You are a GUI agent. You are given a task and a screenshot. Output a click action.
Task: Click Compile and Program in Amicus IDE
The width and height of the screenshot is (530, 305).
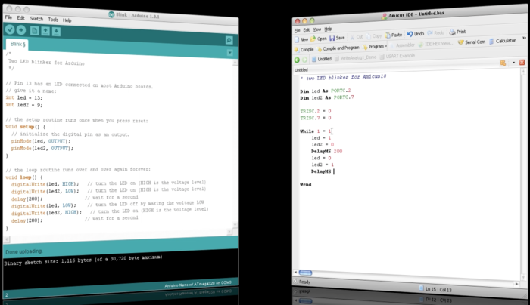click(338, 48)
